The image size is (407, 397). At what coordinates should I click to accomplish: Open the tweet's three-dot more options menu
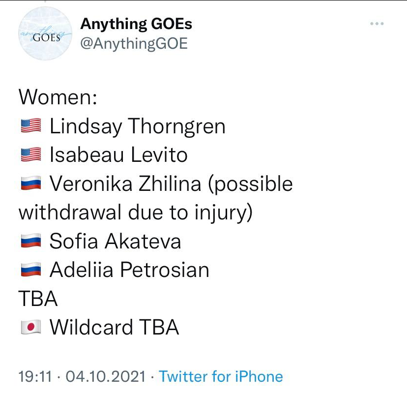[377, 24]
